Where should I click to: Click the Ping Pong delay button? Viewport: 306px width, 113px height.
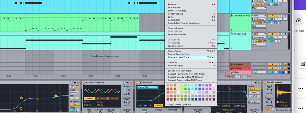[254, 102]
